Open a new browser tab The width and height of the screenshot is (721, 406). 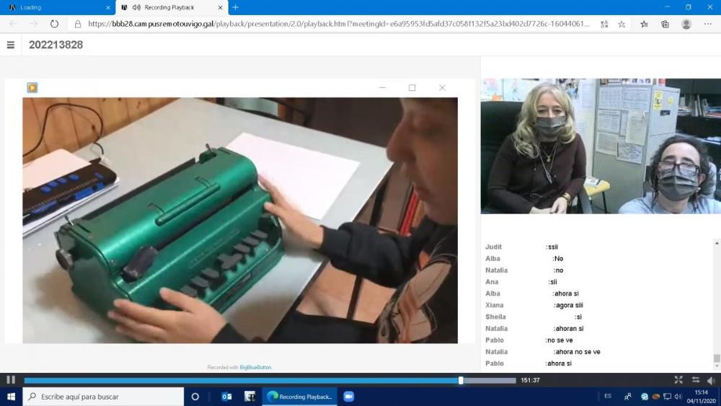(x=236, y=7)
